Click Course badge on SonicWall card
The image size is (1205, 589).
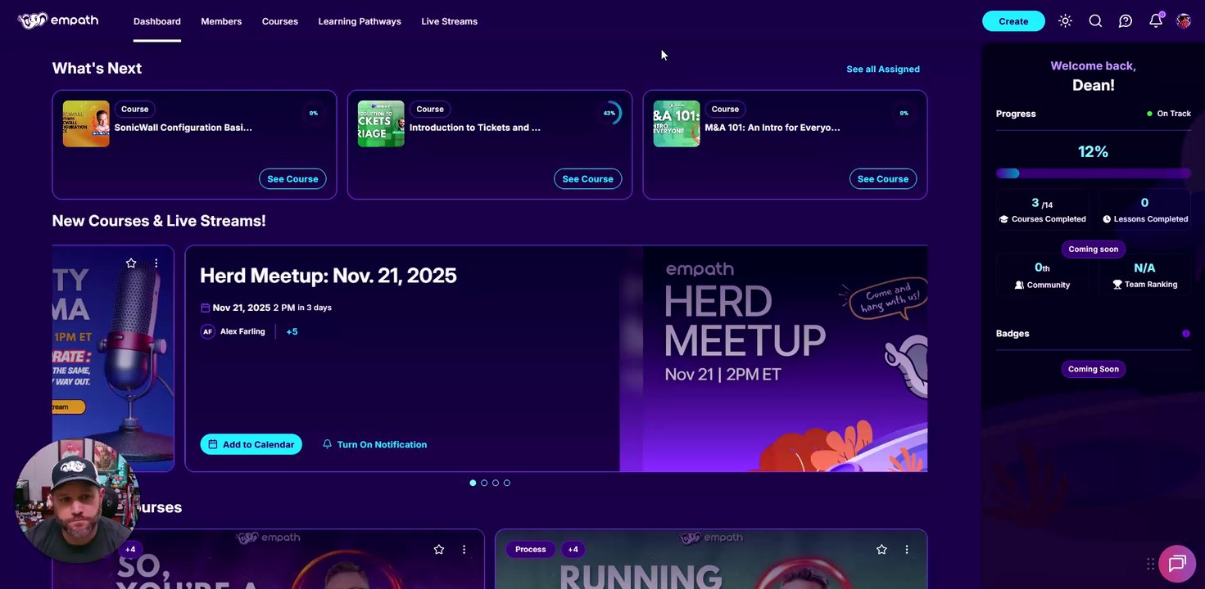coord(134,109)
